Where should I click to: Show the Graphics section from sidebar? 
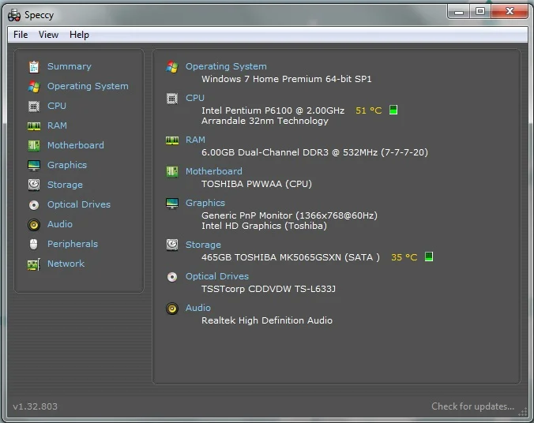66,165
